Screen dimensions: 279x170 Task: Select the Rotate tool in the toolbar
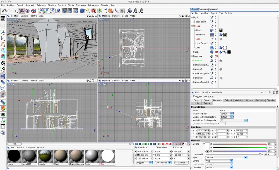(33, 11)
